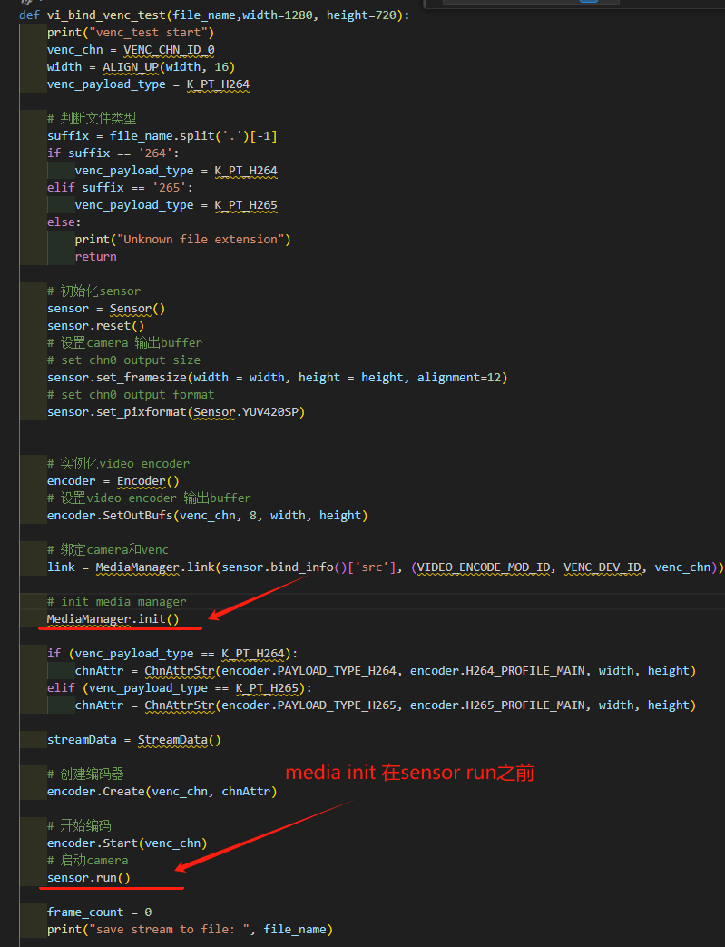Click the Encoder() instantiation
Viewport: 725px width, 947px height.
pyautogui.click(x=148, y=481)
